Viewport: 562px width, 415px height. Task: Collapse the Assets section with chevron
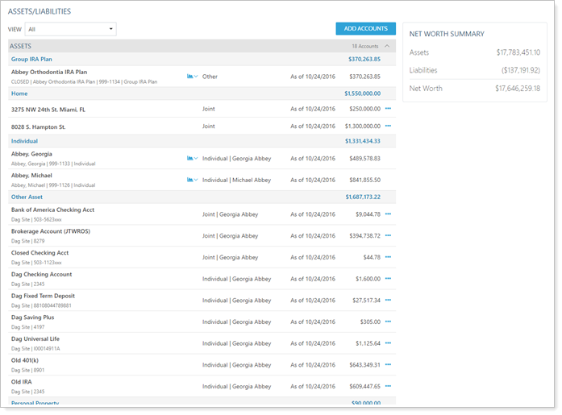coord(386,47)
